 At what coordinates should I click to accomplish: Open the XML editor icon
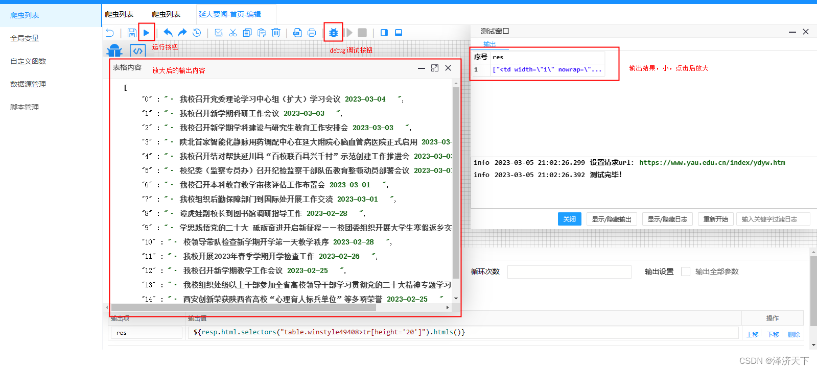pos(297,33)
